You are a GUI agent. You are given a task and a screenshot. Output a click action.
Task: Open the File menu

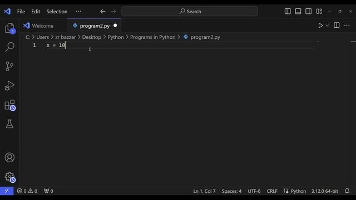pyautogui.click(x=21, y=11)
